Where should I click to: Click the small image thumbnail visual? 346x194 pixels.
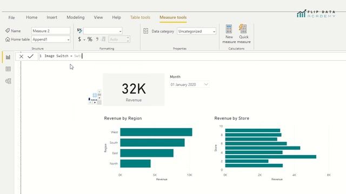coord(95,98)
